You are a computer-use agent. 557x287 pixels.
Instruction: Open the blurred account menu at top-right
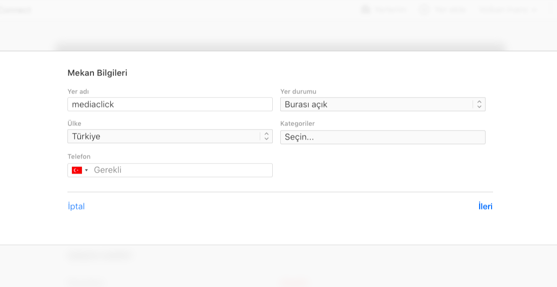507,9
